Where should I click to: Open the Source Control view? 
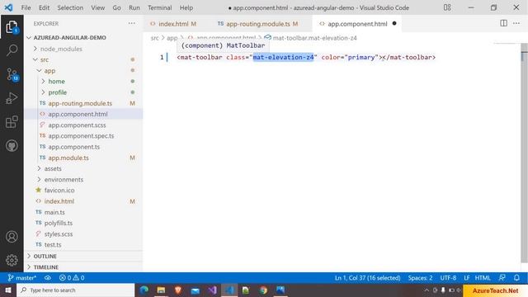[x=12, y=74]
